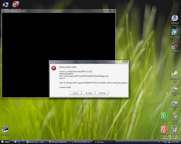The height and width of the screenshot is (144, 181).
Task: Click the D3DQUERYTYPE_OCCLUSION error text line
Action: (93, 83)
